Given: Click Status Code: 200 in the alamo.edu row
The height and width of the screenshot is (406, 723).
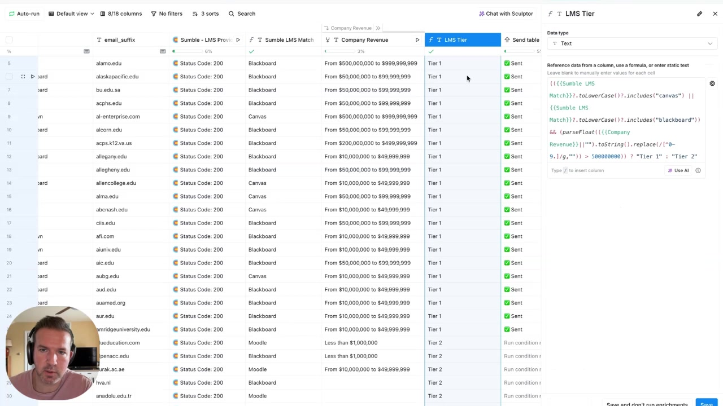Looking at the screenshot, I should tap(201, 63).
